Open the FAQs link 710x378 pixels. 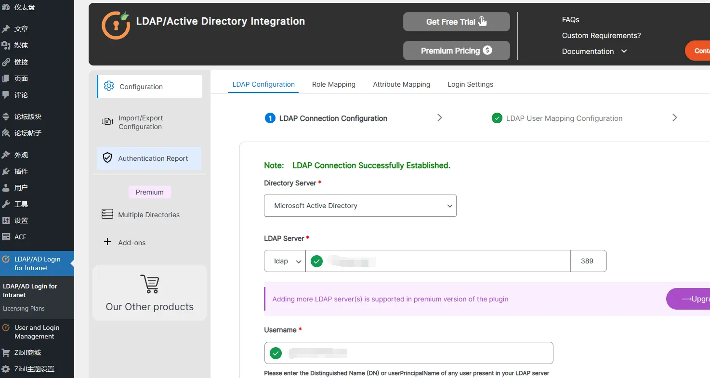pos(571,20)
